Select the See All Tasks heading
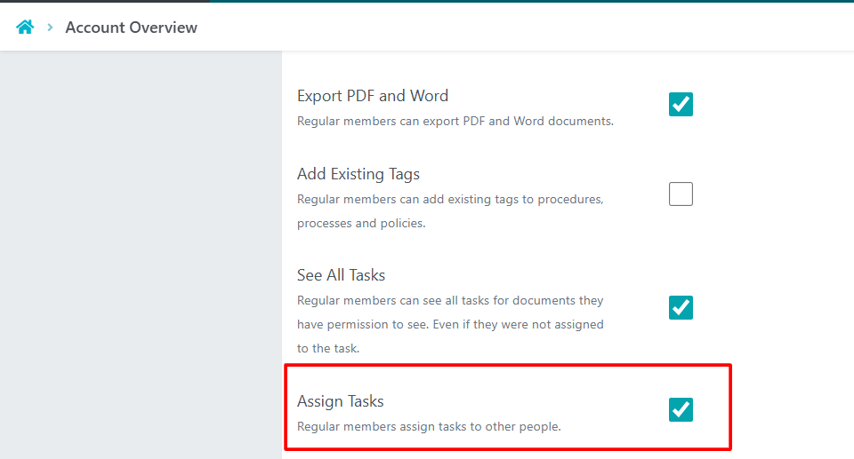 pos(341,275)
